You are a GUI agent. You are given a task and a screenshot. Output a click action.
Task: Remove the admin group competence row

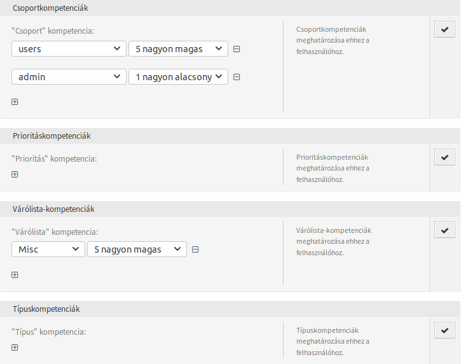click(237, 77)
